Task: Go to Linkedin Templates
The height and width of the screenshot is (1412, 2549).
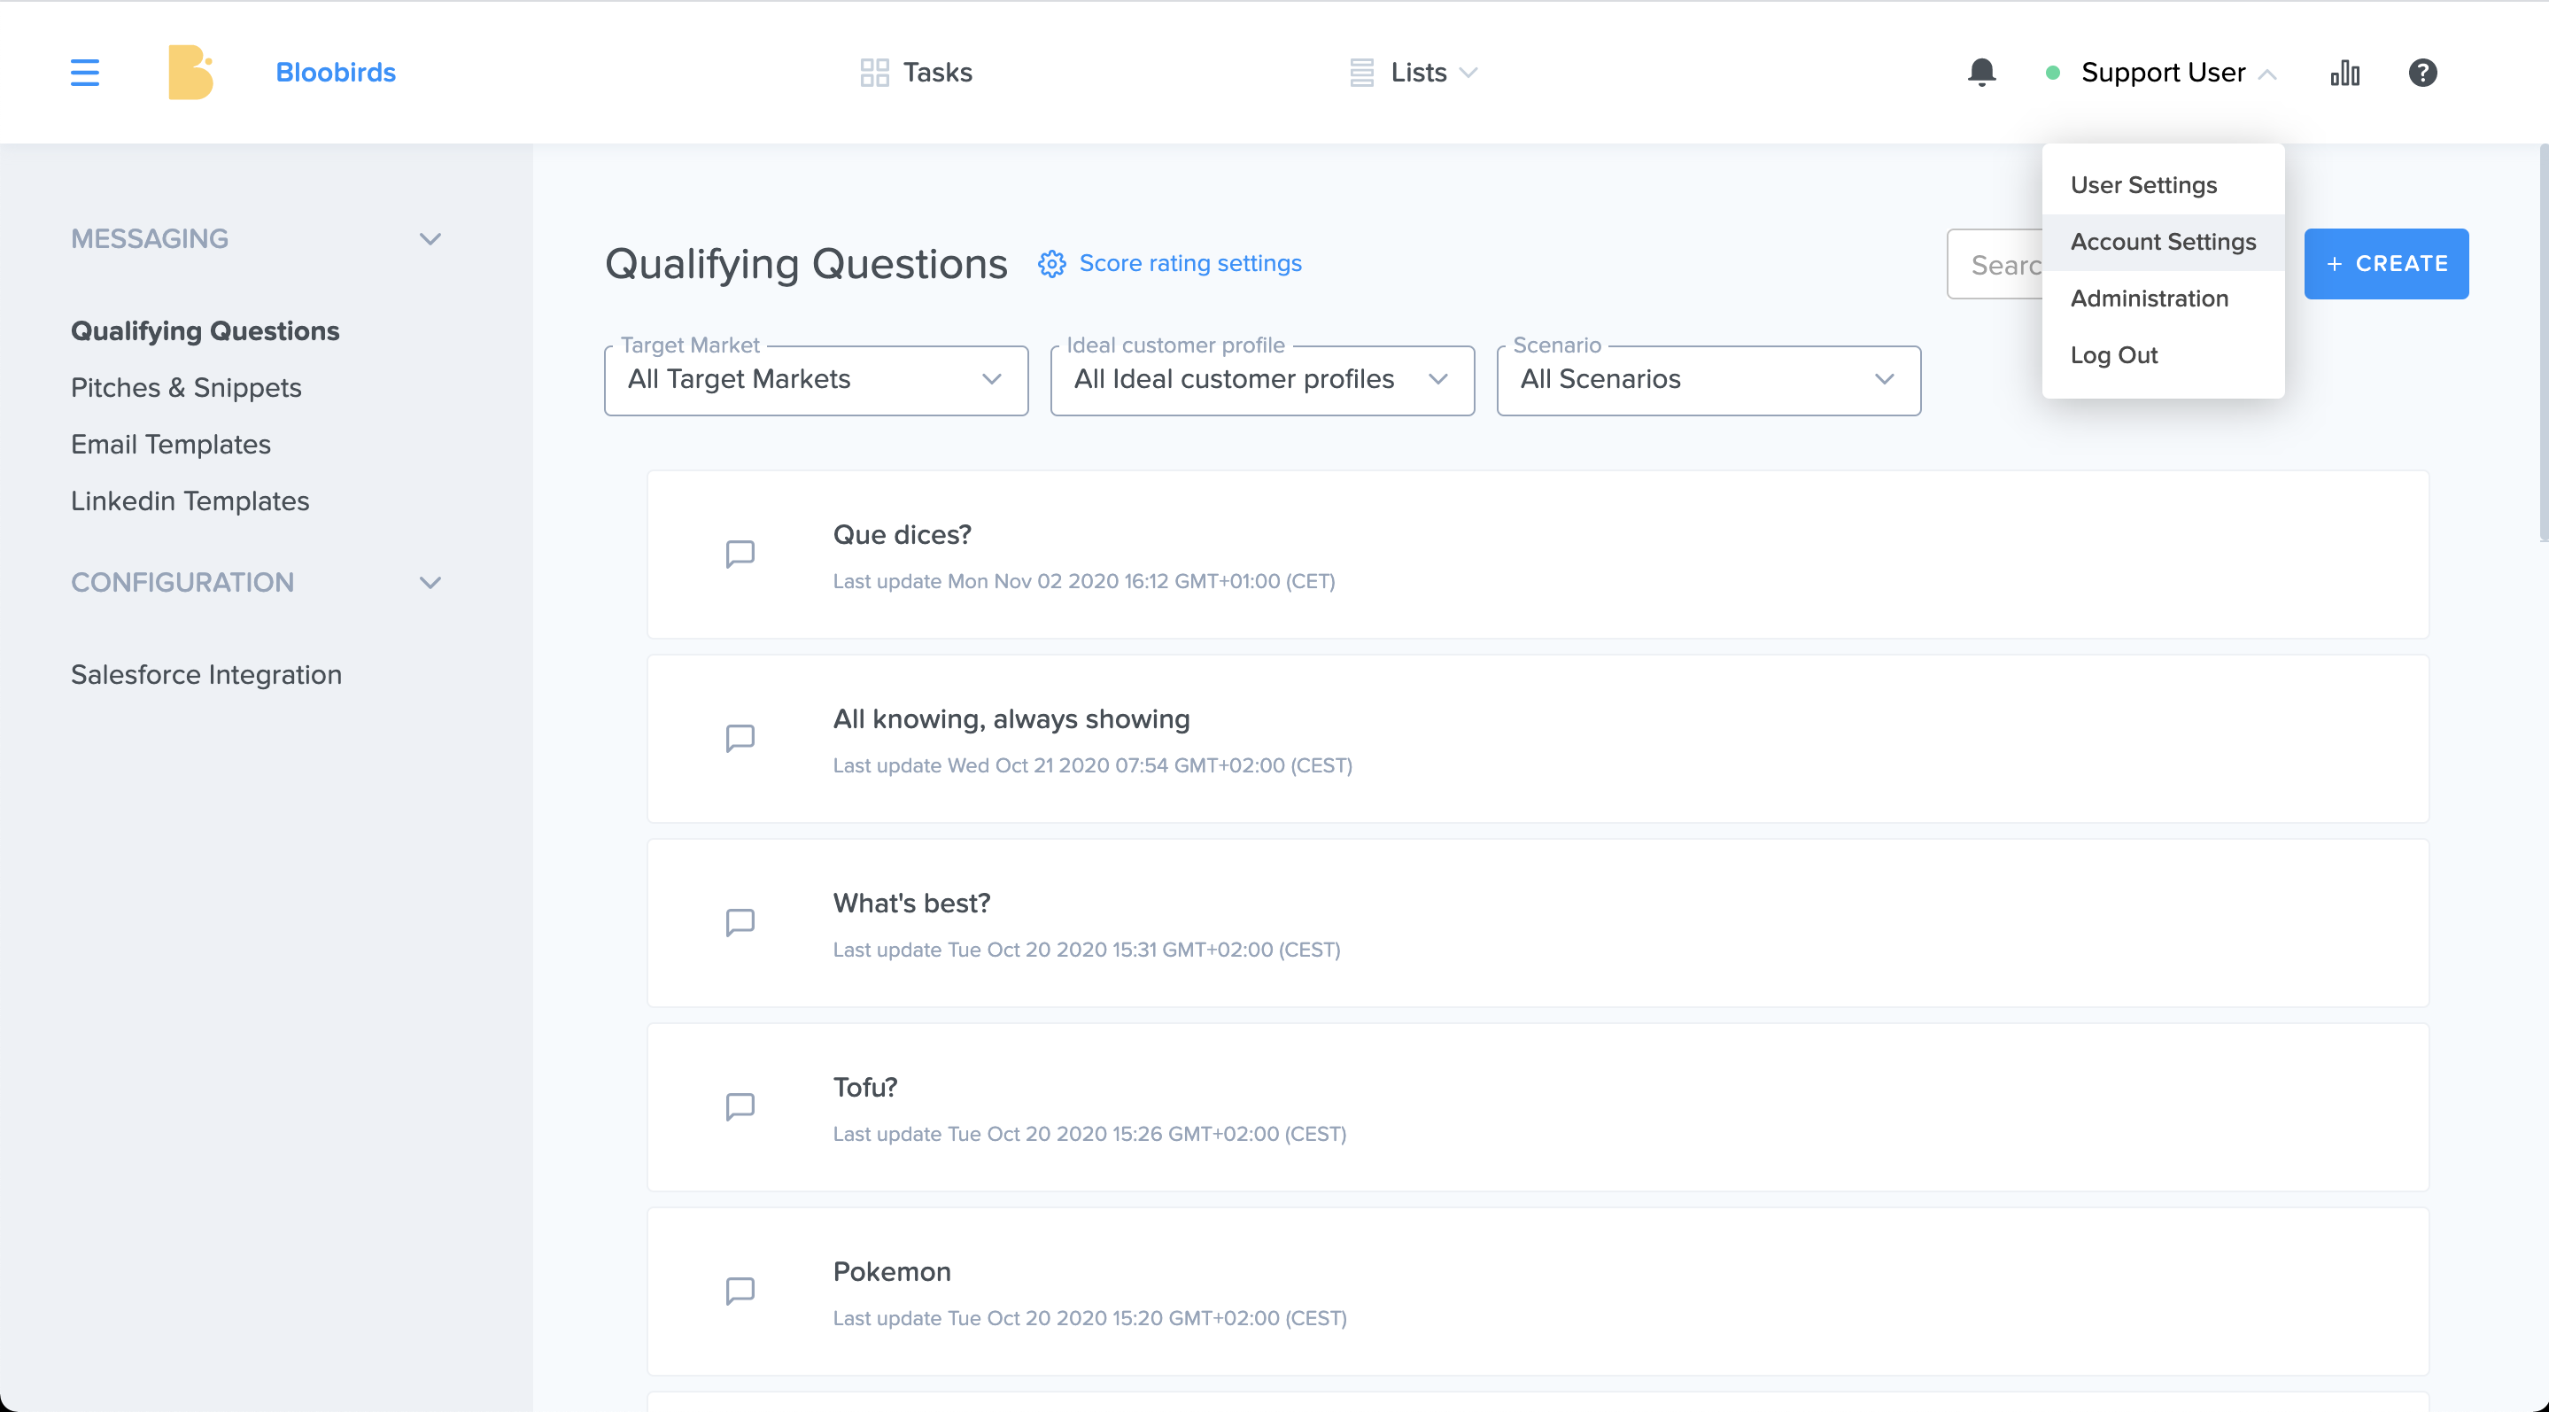Action: (x=190, y=500)
